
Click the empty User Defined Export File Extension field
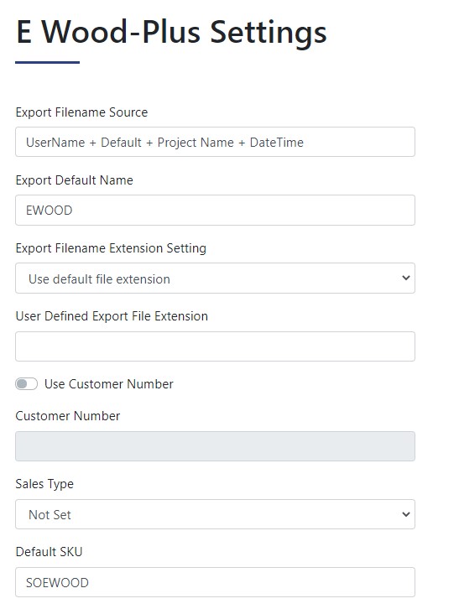point(215,346)
